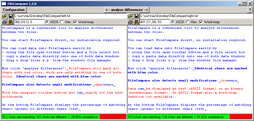The height and width of the screenshot is (121, 254).
Task: Open the Configuration button
Action: click(x=14, y=10)
